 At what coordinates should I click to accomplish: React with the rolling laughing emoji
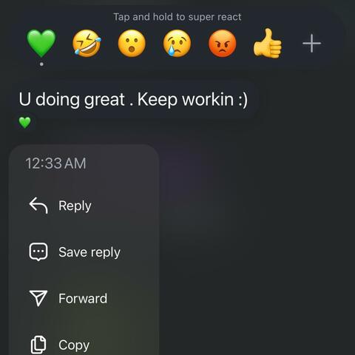tap(87, 43)
